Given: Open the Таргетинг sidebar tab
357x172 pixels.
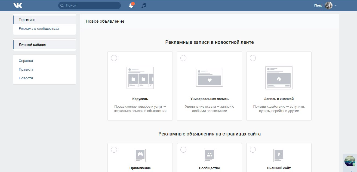Looking at the screenshot, I should pyautogui.click(x=27, y=20).
